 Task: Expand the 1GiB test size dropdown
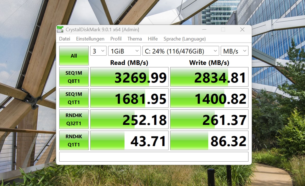[x=124, y=51]
